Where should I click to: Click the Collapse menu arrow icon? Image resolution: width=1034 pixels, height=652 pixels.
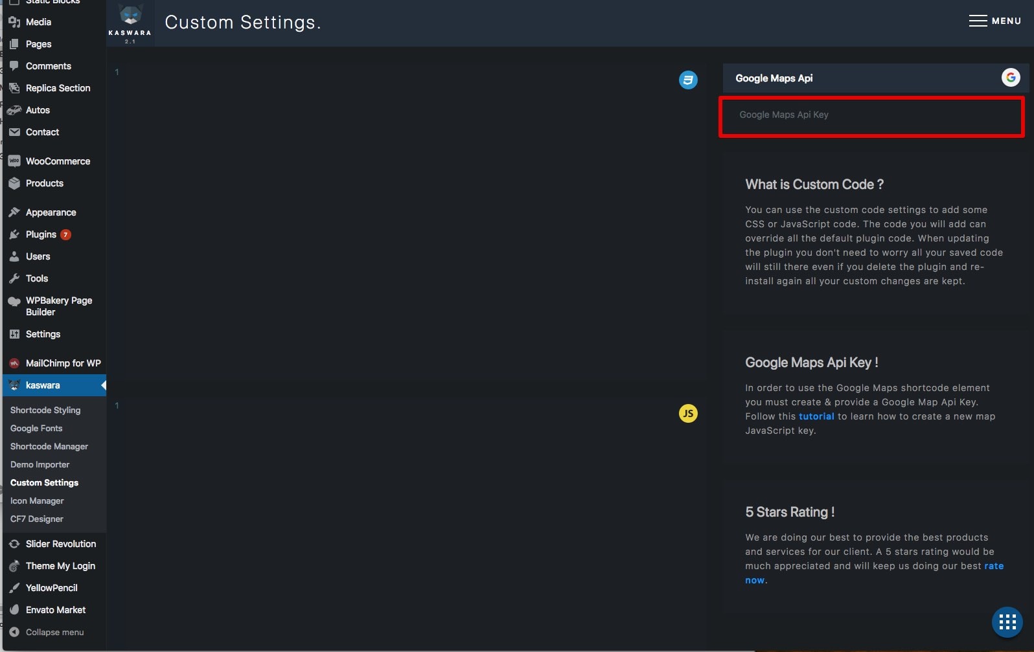point(14,632)
